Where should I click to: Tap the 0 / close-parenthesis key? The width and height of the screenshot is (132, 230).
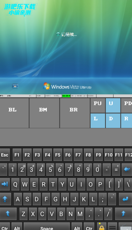[97, 170]
